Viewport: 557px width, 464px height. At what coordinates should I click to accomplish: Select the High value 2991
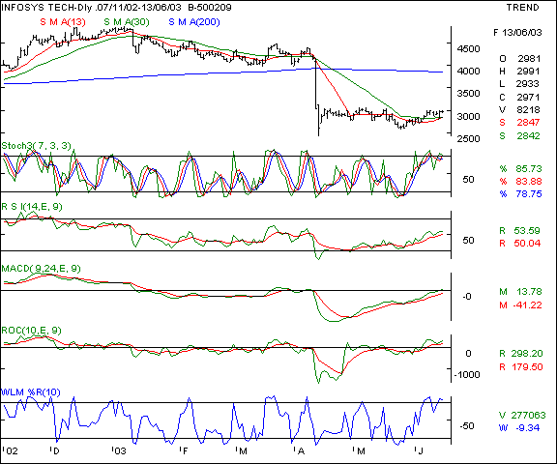click(x=528, y=72)
